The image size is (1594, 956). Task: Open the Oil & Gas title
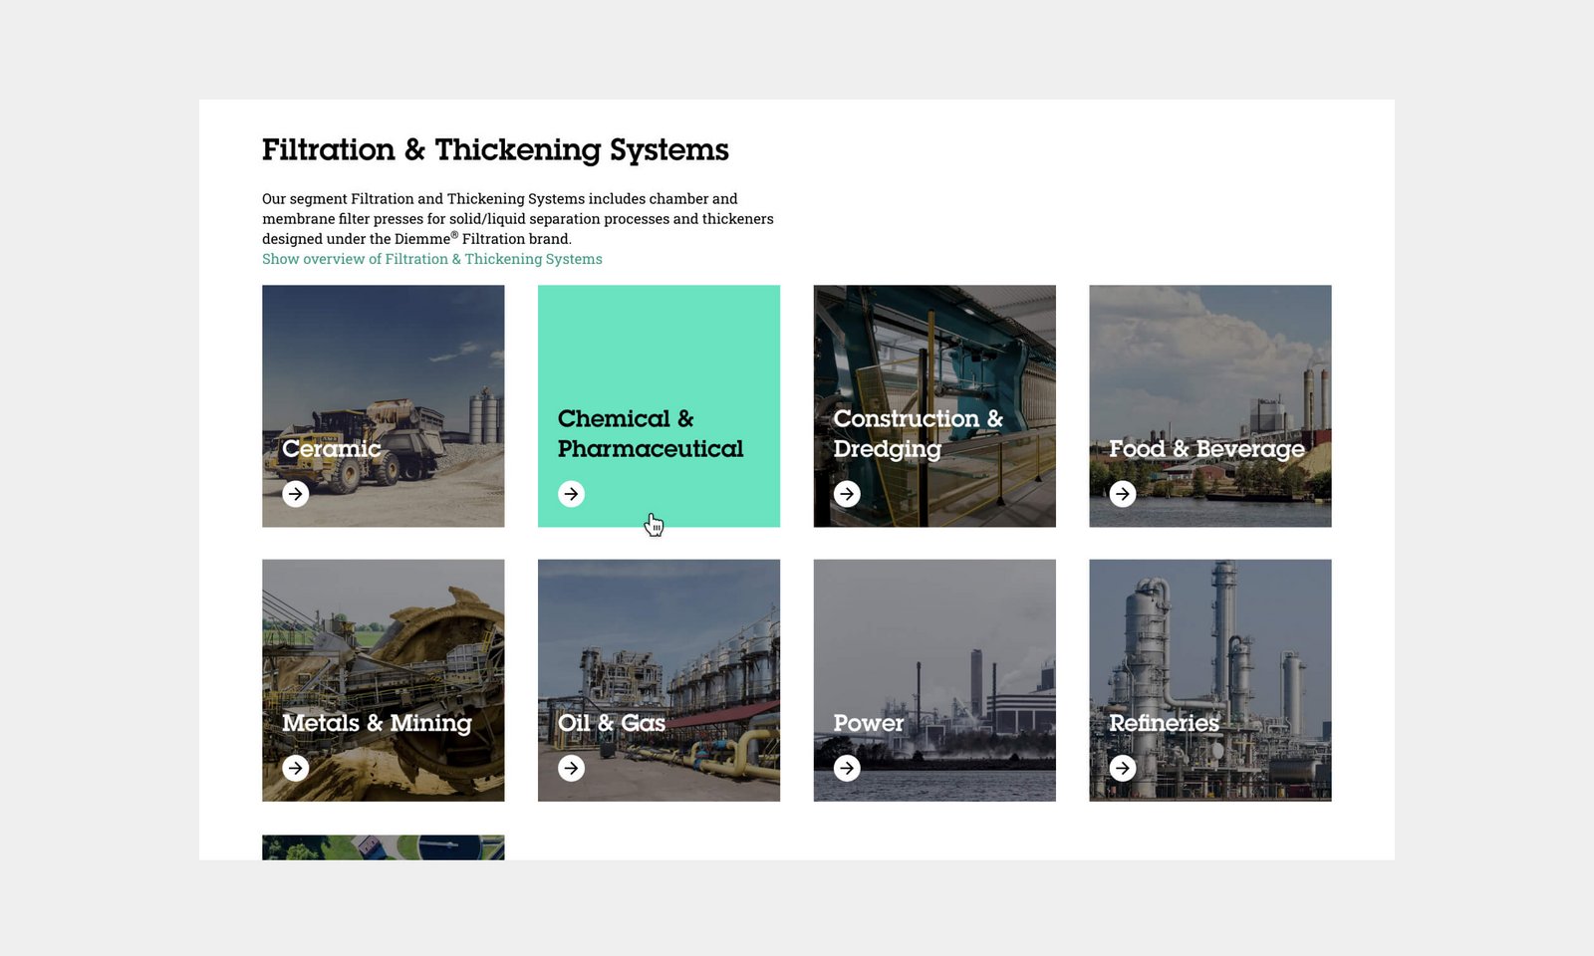pos(612,723)
